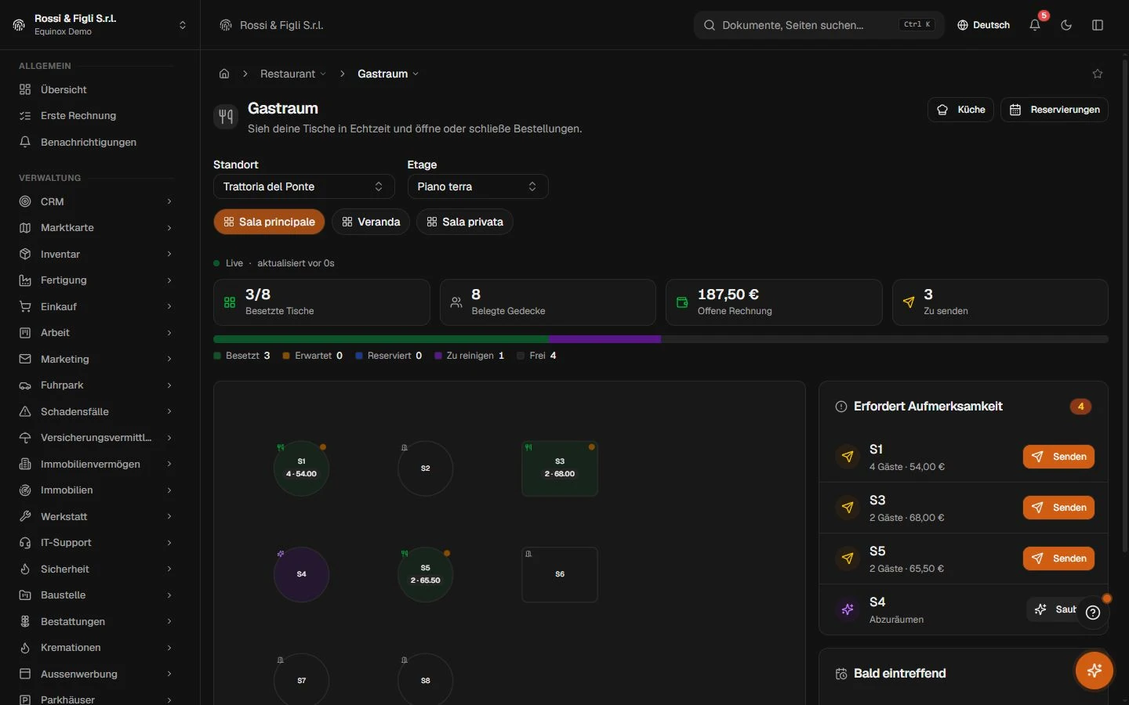
Task: Open the notifications bell icon
Action: point(1035,25)
